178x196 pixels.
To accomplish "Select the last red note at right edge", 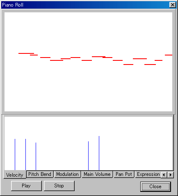I will (169, 55).
